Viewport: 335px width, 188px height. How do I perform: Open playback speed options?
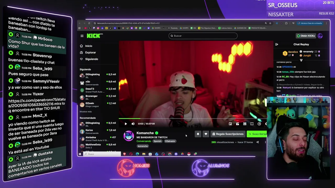tap(259, 124)
